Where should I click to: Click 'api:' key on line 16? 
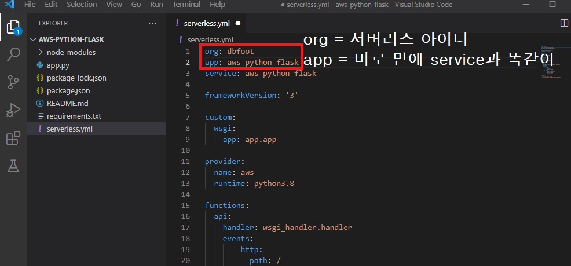click(x=222, y=216)
